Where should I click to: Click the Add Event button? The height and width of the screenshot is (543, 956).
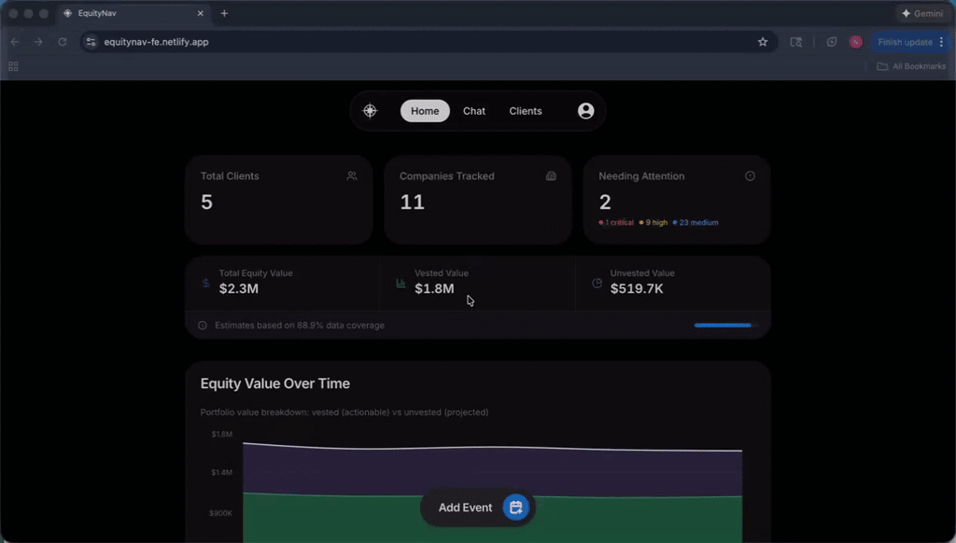pos(478,507)
